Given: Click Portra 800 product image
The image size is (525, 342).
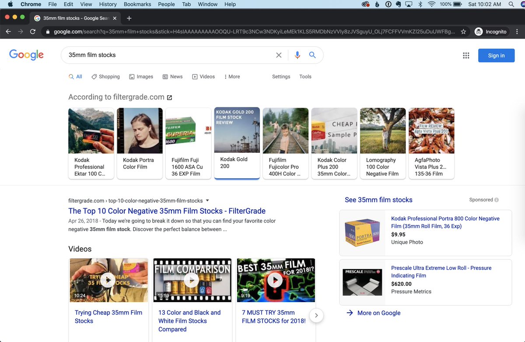Looking at the screenshot, I should pyautogui.click(x=362, y=233).
